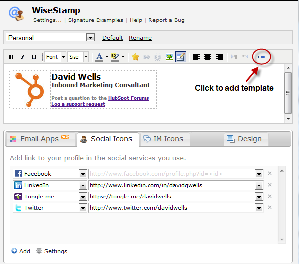Image resolution: width=299 pixels, height=264 pixels.
Task: Click the text highlight marker icon
Action: (x=115, y=57)
